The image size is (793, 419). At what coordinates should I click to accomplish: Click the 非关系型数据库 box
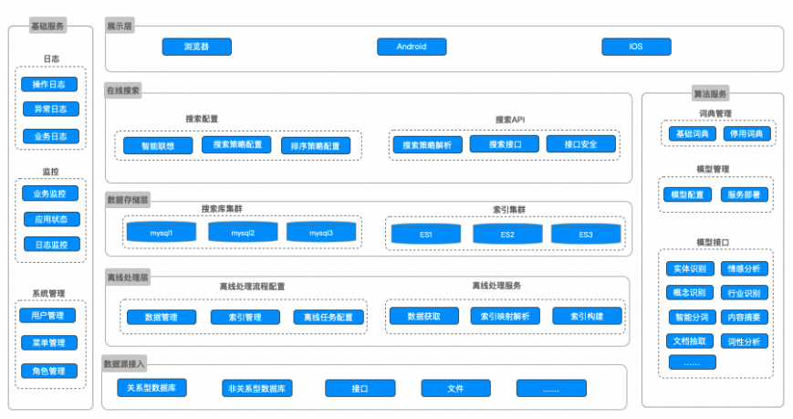pos(257,389)
